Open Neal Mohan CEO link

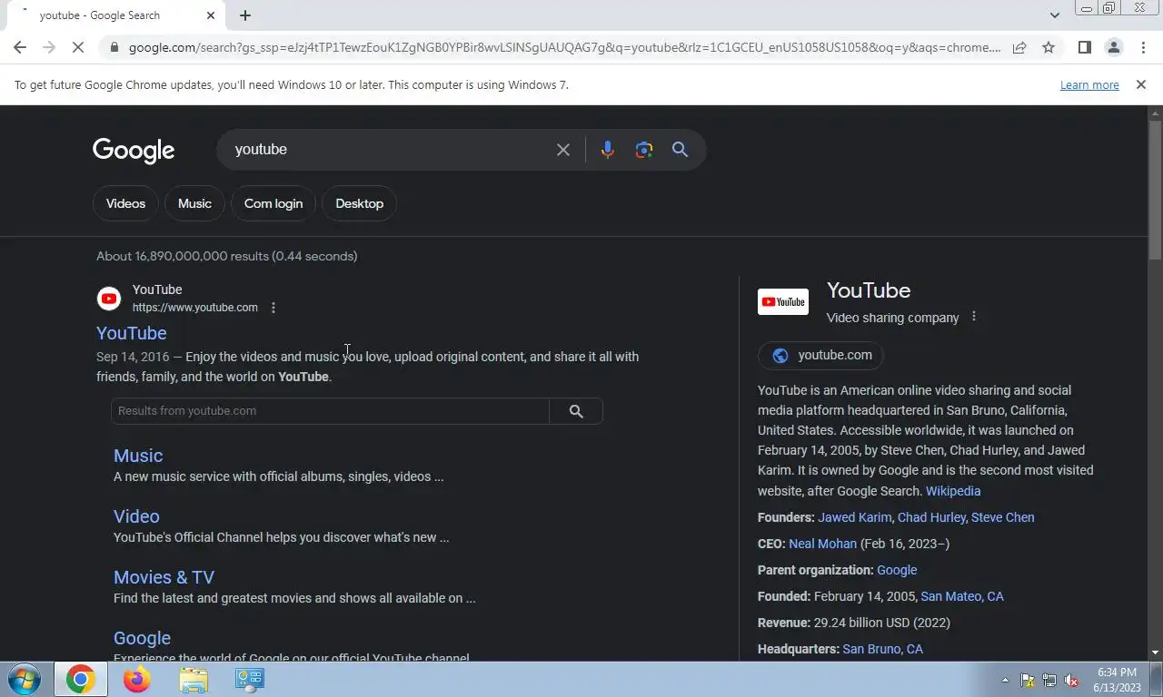pyautogui.click(x=822, y=544)
